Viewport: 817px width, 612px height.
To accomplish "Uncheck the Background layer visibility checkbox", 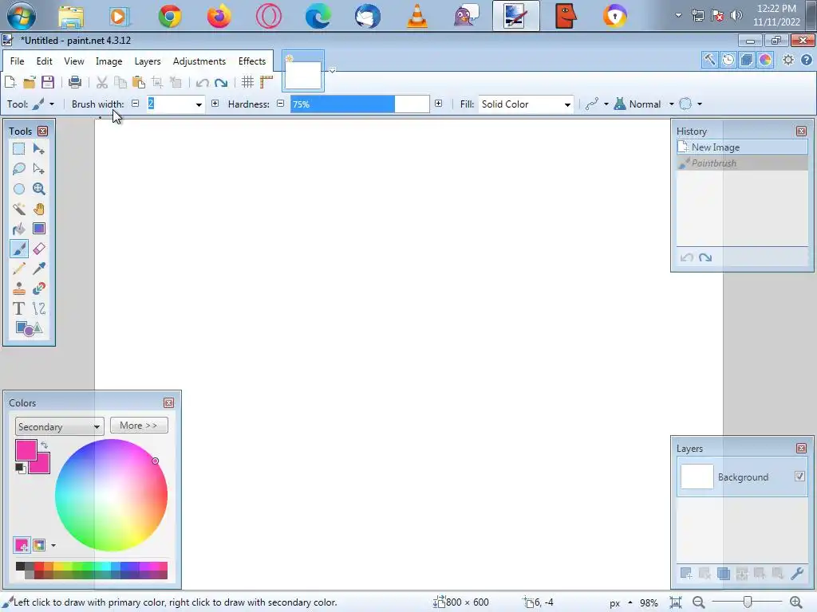I will 799,477.
